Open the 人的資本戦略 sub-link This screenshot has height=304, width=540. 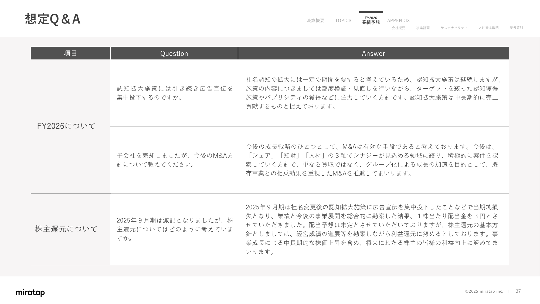click(488, 28)
